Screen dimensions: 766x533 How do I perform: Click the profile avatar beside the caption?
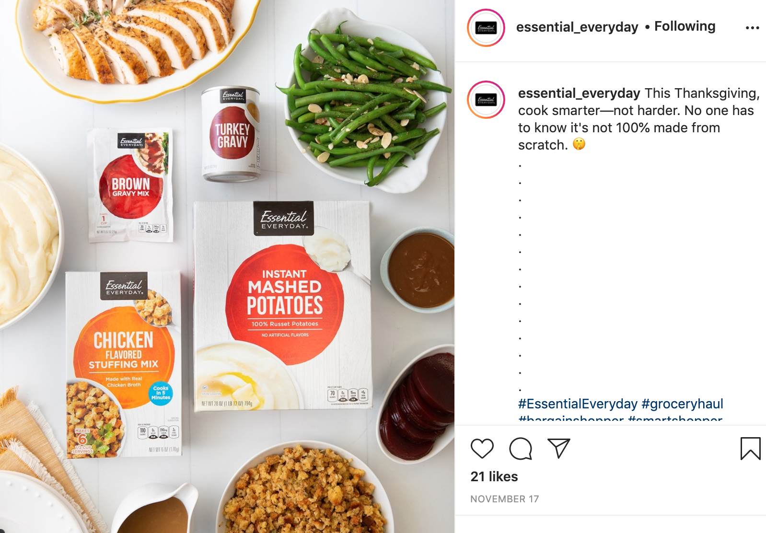486,100
